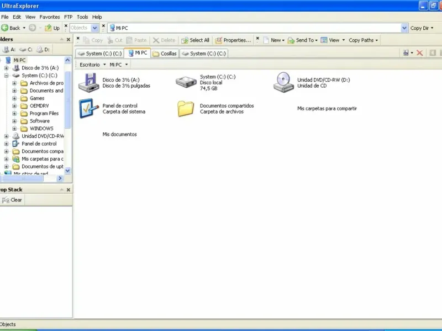Close the Folders panel
The image size is (442, 331).
68,39
